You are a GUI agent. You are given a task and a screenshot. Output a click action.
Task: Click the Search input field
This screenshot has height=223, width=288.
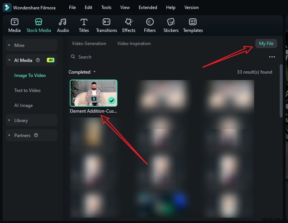click(x=150, y=57)
